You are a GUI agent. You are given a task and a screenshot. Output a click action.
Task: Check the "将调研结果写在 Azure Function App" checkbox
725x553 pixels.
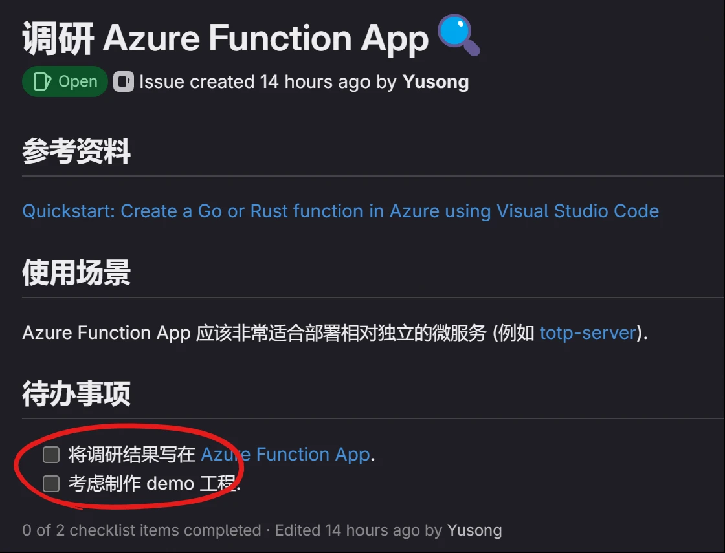51,455
